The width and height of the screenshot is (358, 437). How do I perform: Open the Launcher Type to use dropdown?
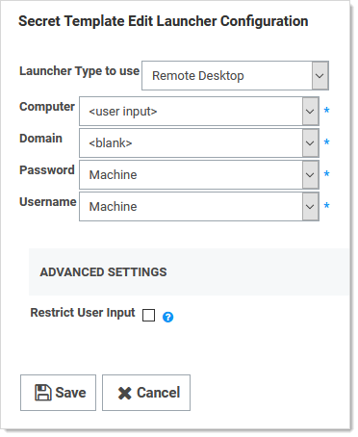(235, 76)
